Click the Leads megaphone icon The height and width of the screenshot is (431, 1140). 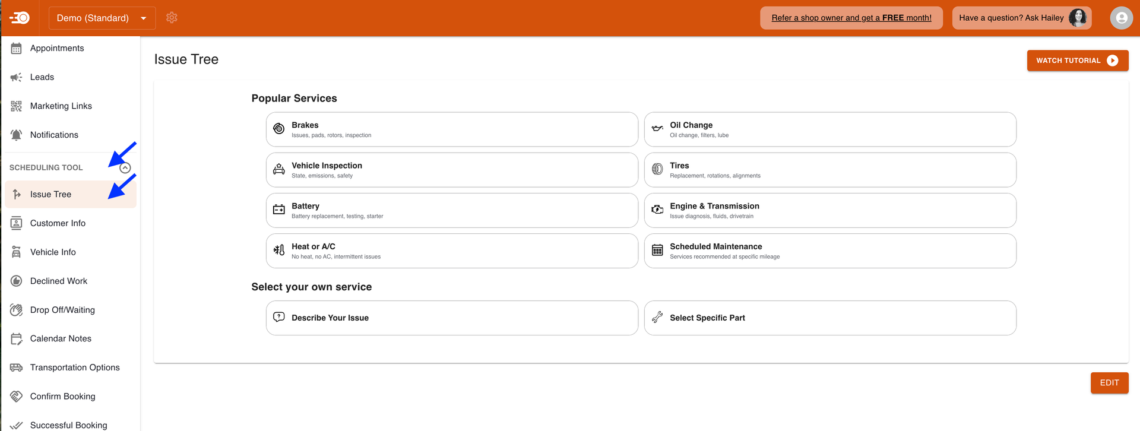click(x=16, y=77)
